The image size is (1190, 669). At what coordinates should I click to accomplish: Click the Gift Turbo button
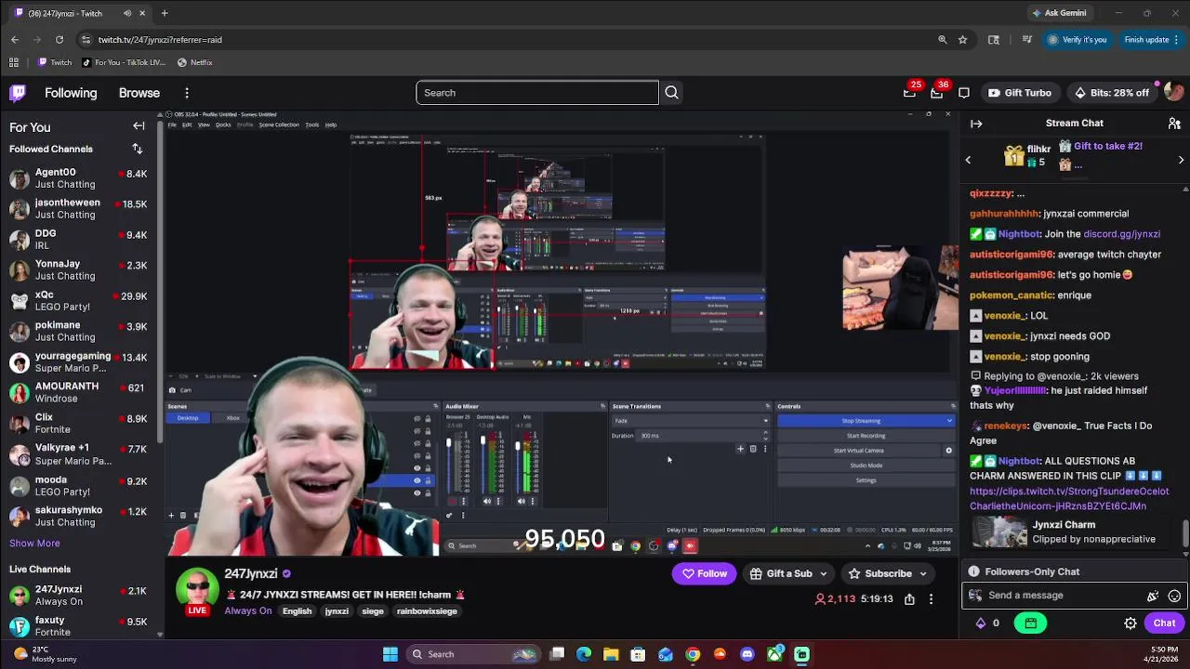(1020, 93)
